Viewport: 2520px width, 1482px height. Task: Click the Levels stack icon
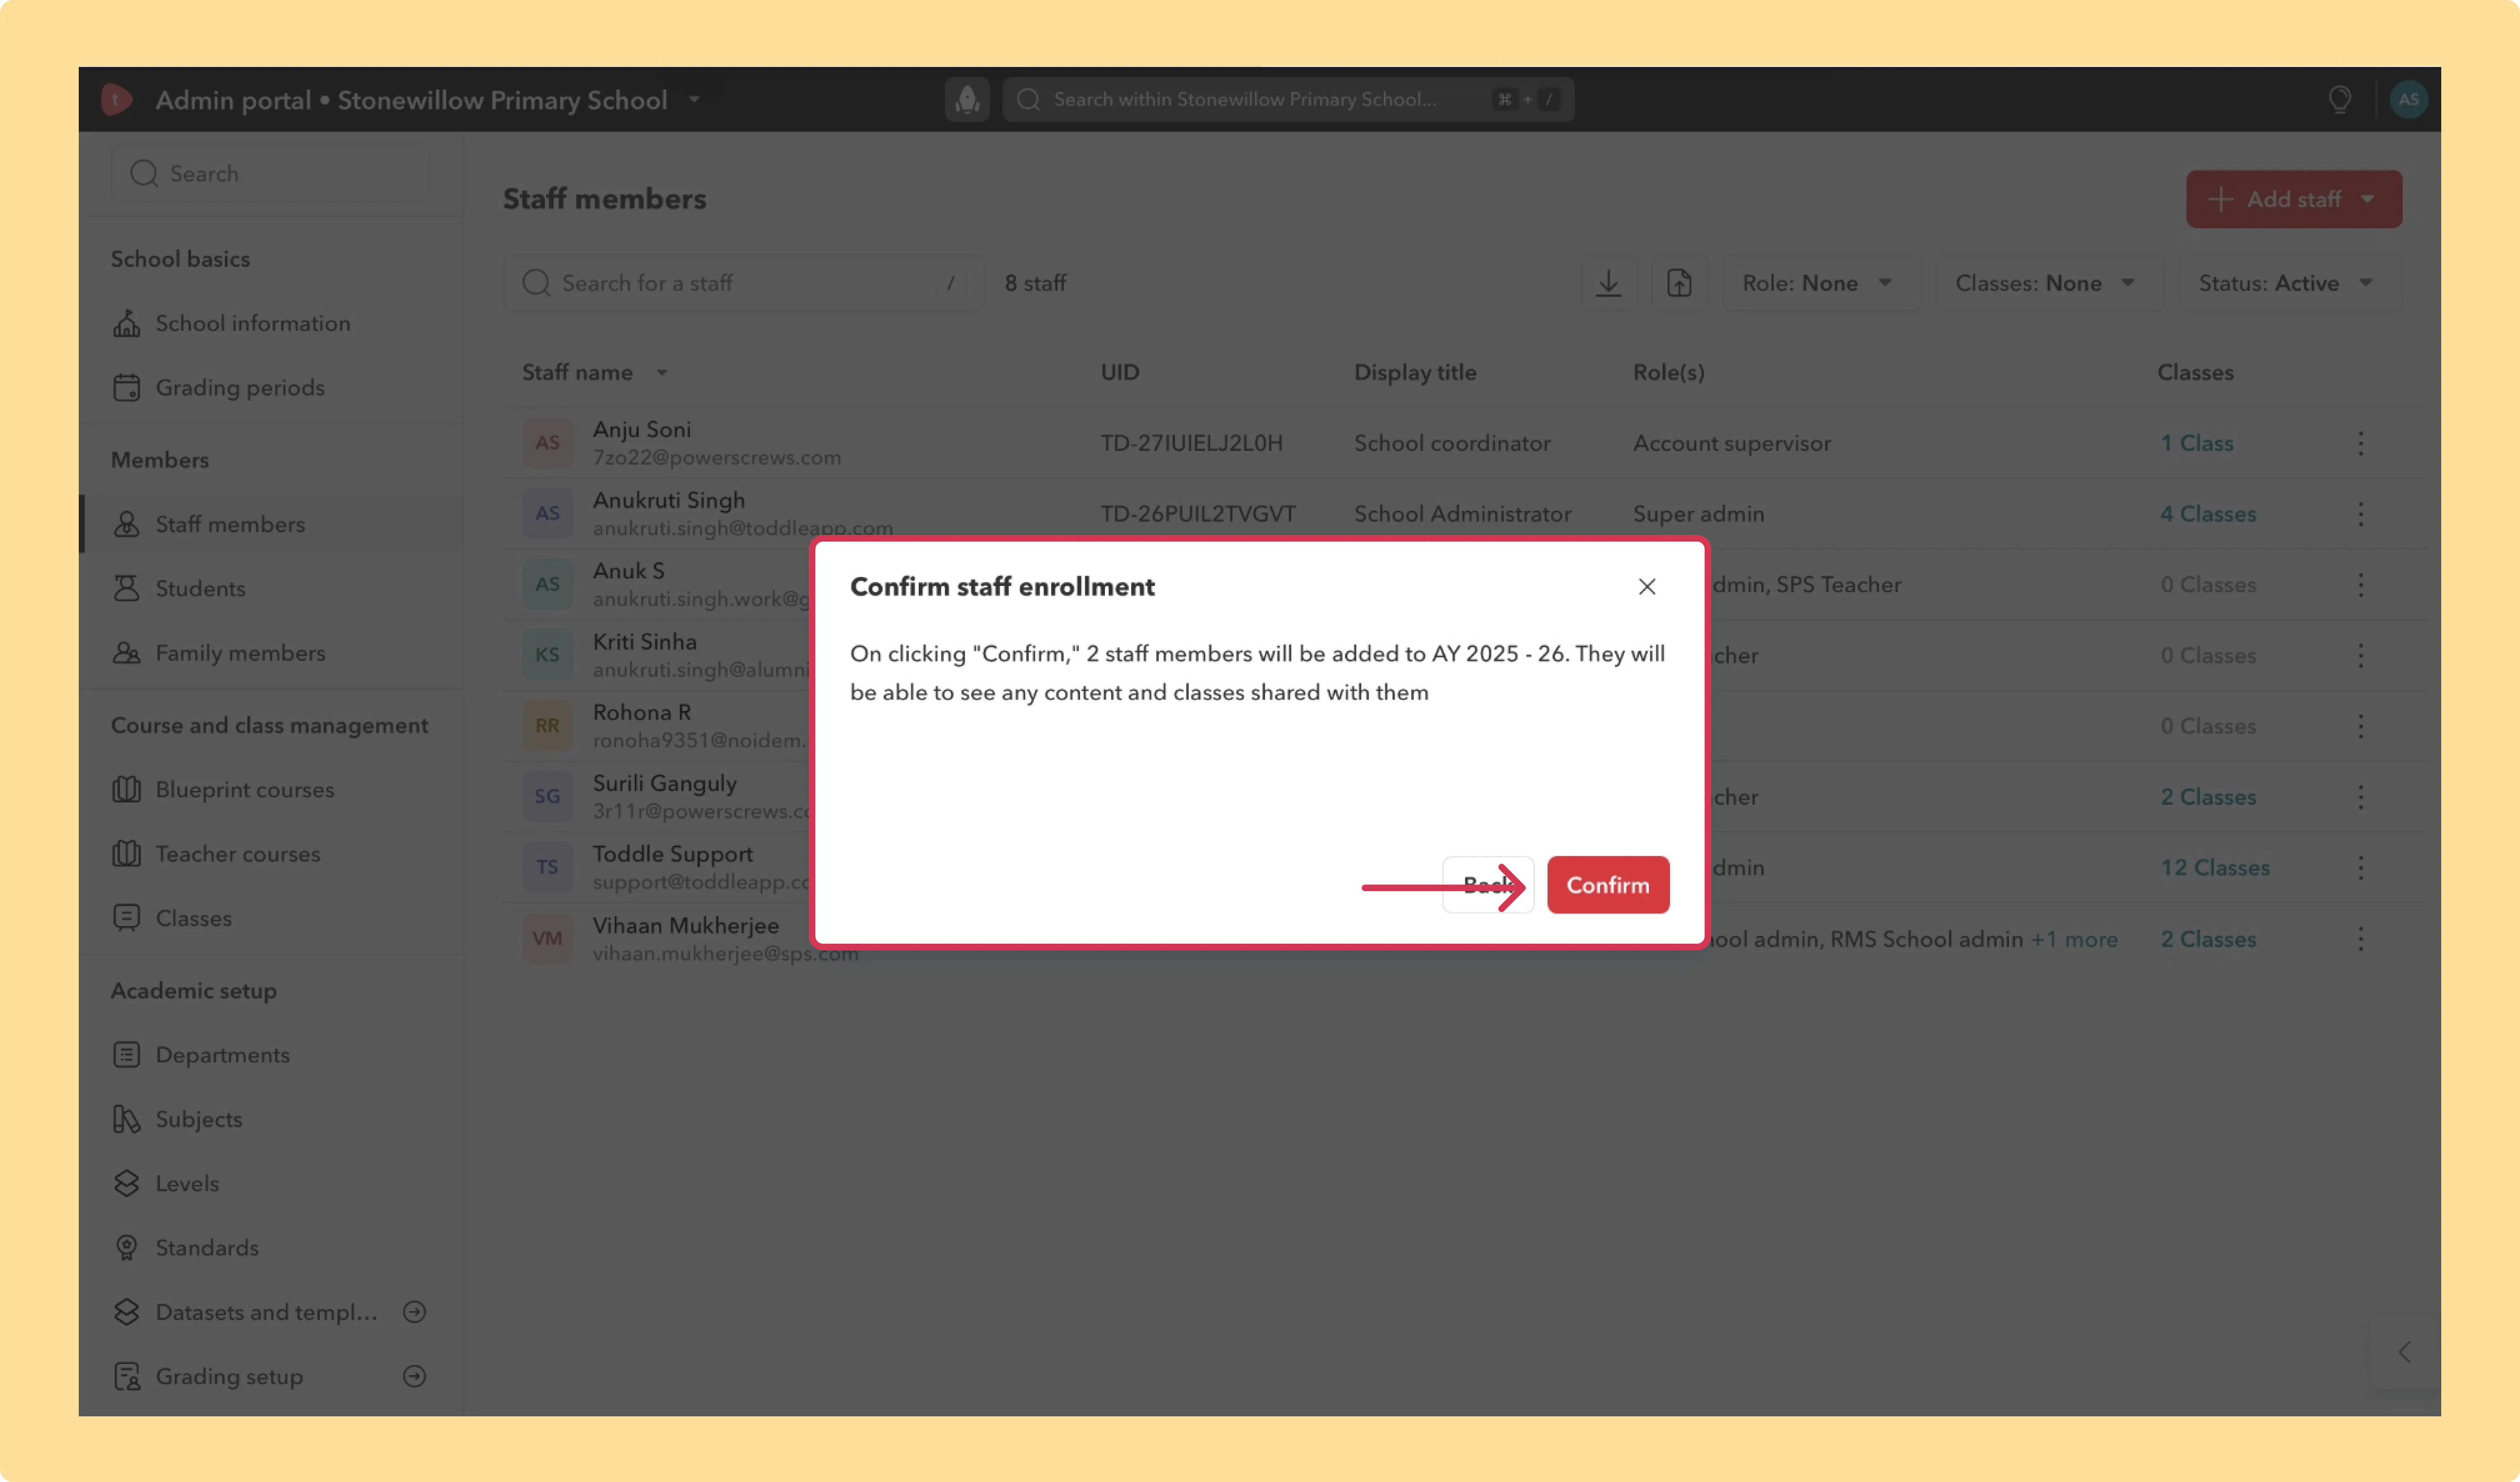click(x=127, y=1183)
